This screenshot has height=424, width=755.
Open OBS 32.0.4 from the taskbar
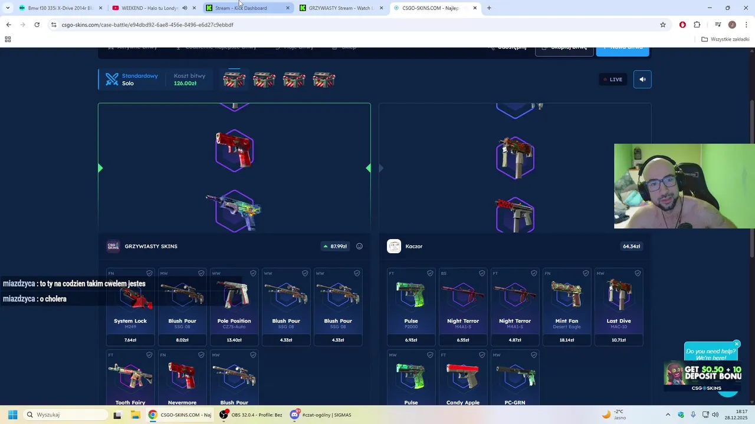pos(251,415)
